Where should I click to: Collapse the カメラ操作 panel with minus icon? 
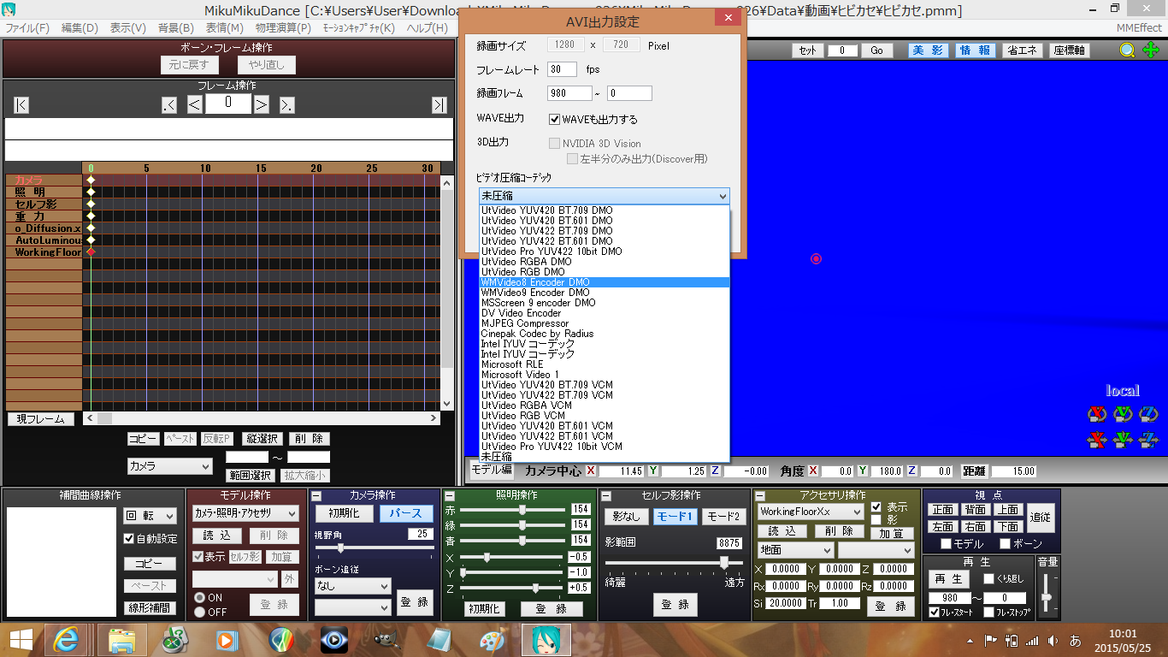316,496
